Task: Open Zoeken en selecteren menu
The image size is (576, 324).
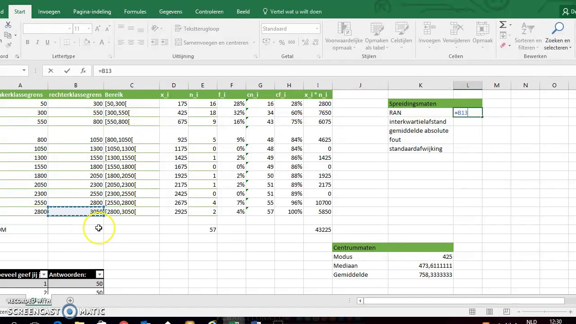Action: [557, 36]
